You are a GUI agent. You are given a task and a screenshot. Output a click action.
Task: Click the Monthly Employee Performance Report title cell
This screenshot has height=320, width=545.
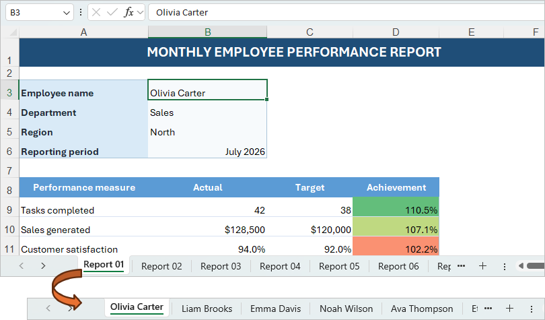tap(282, 52)
